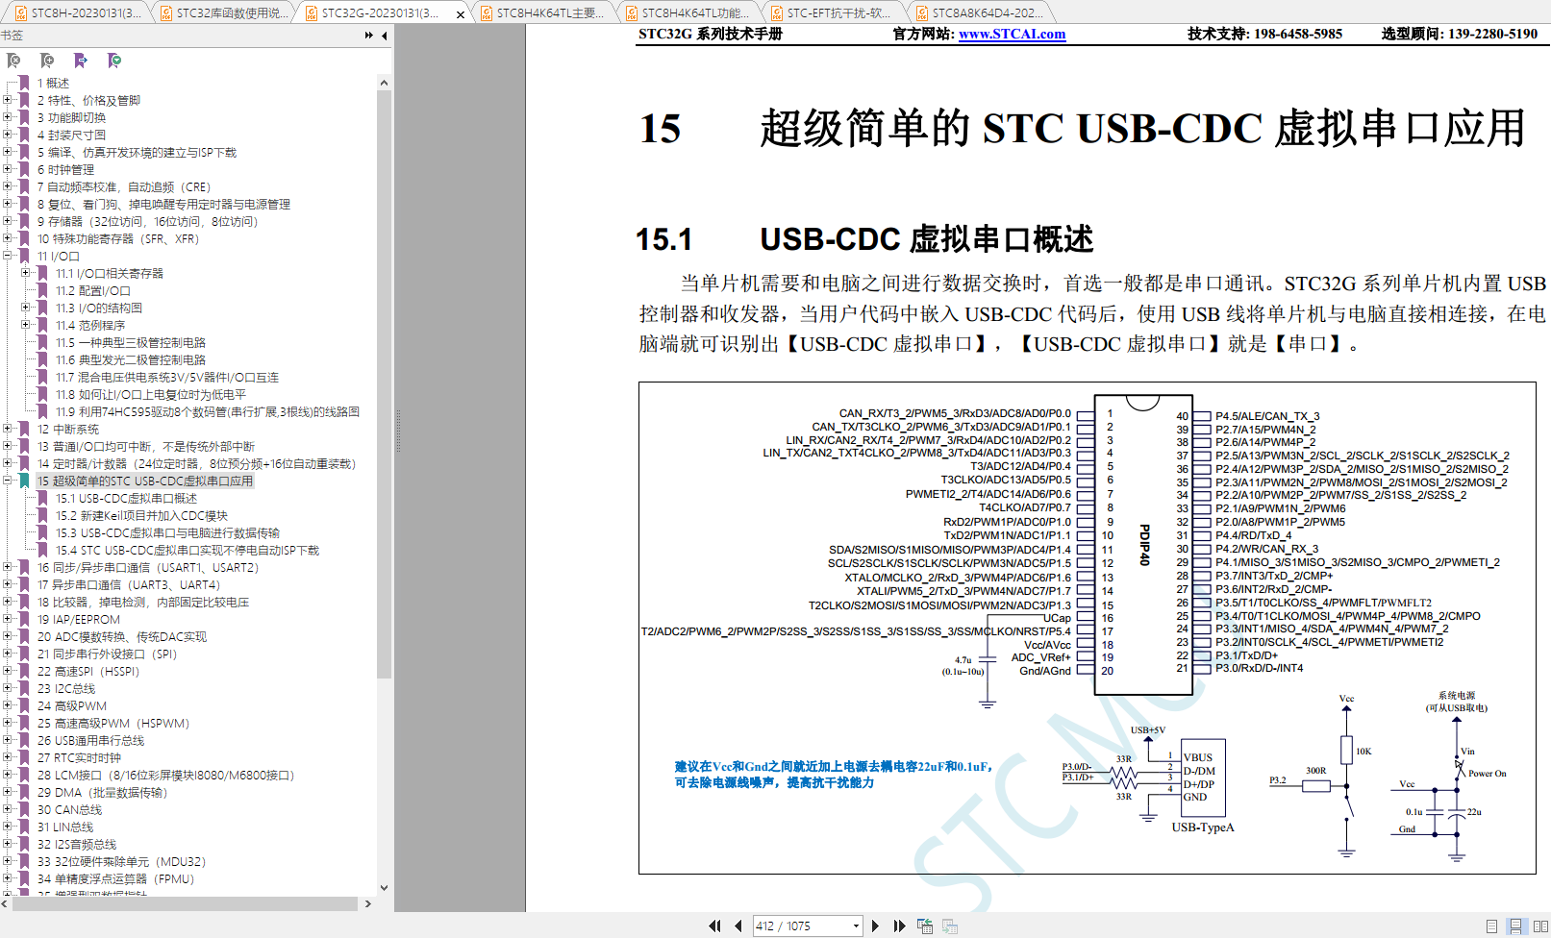Expand the 28 LCM接口 bookmark node
Screen dimensions: 1551x938
[x=8, y=776]
